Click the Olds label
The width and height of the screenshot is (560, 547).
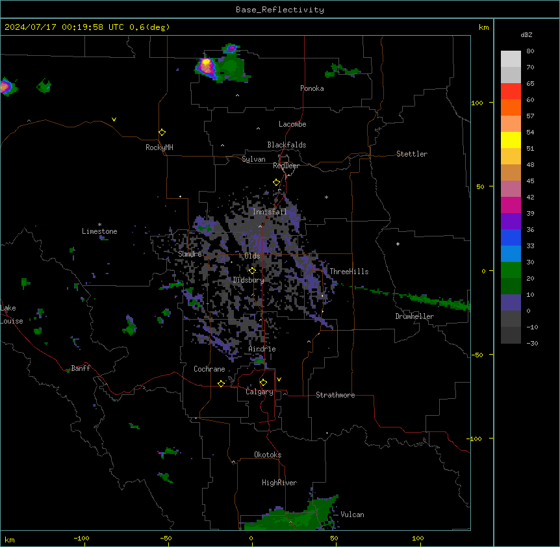point(252,256)
